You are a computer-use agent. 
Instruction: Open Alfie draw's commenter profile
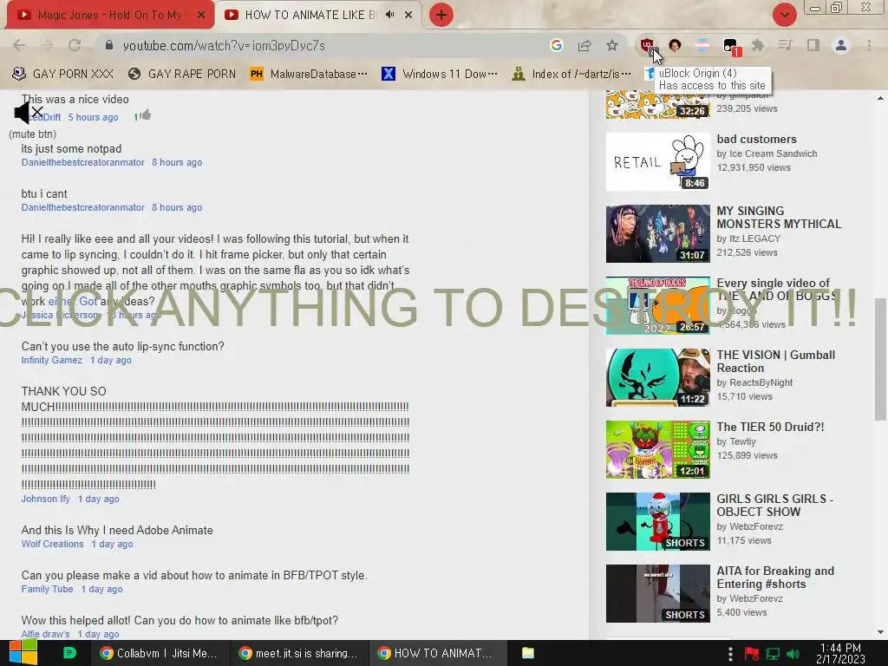[45, 634]
